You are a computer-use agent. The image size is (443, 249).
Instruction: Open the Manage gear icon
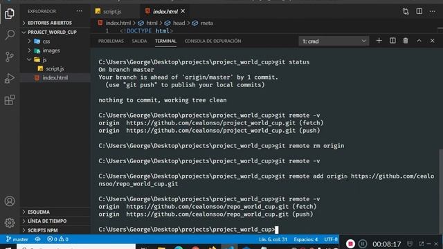click(10, 223)
